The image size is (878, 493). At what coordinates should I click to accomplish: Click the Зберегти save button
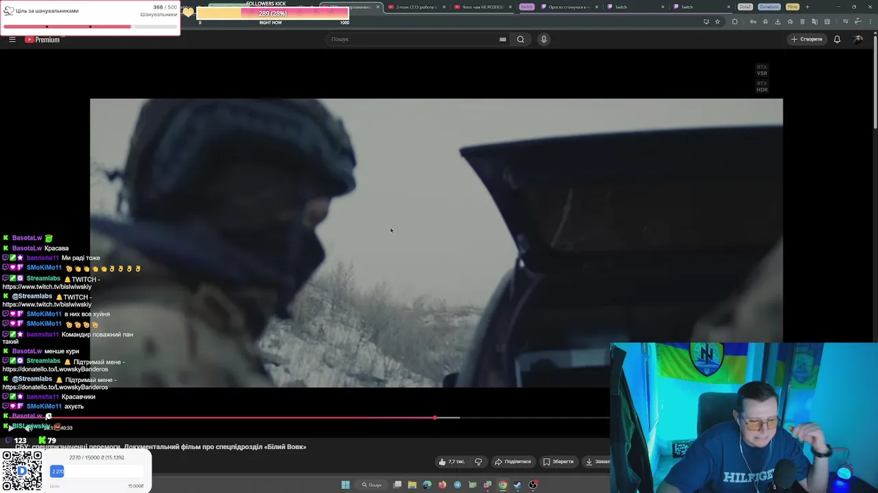tap(558, 462)
